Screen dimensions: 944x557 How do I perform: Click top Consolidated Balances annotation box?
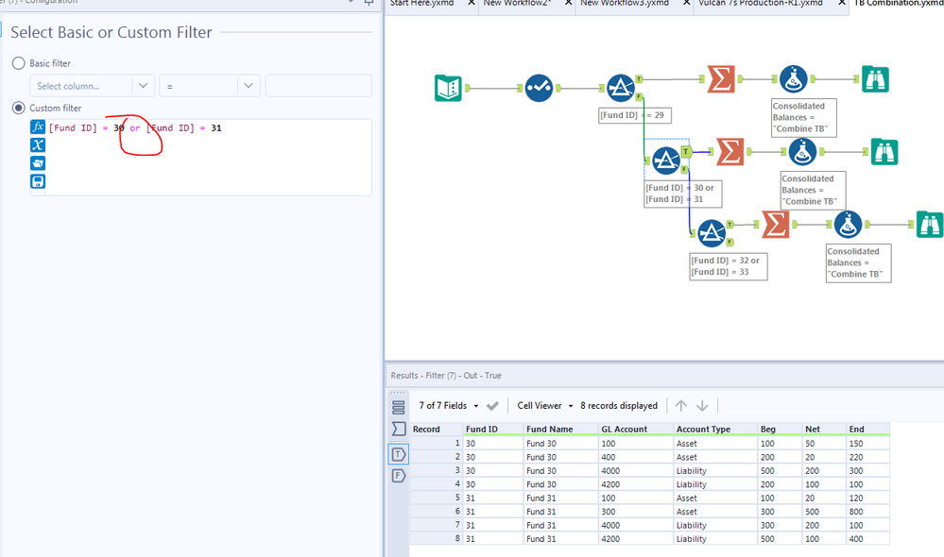pyautogui.click(x=804, y=117)
